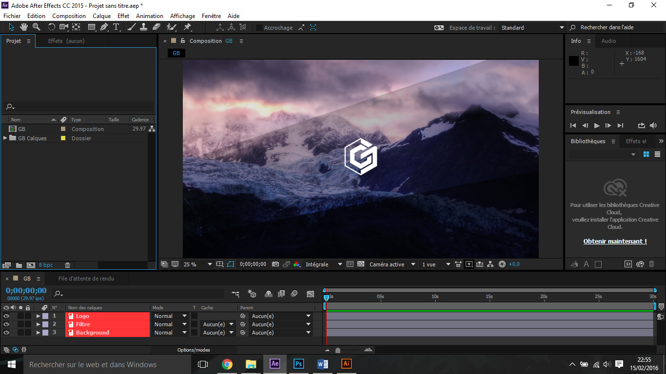This screenshot has width=666, height=374.
Task: Switch to File d'attente de rendu tab
Action: 86,279
